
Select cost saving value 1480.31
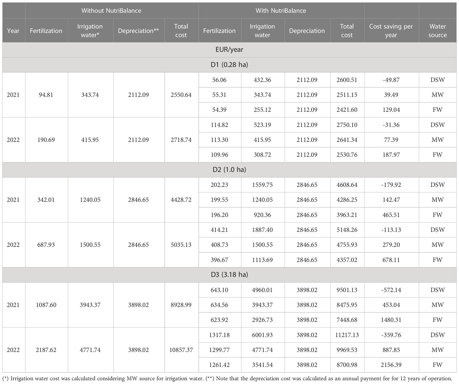pos(391,320)
